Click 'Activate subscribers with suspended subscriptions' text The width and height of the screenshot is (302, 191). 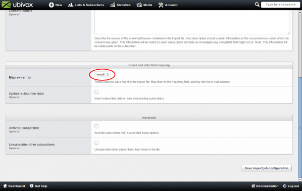click(x=127, y=133)
